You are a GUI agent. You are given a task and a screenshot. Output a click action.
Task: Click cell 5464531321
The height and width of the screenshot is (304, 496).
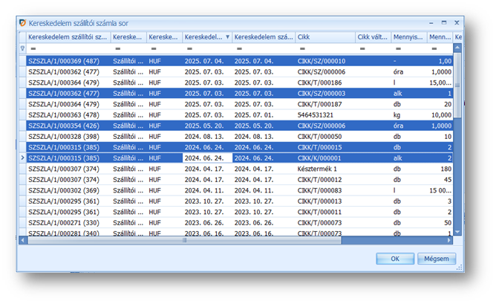click(x=325, y=115)
